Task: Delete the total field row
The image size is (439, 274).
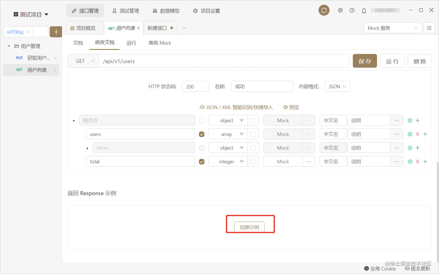Action: click(418, 162)
